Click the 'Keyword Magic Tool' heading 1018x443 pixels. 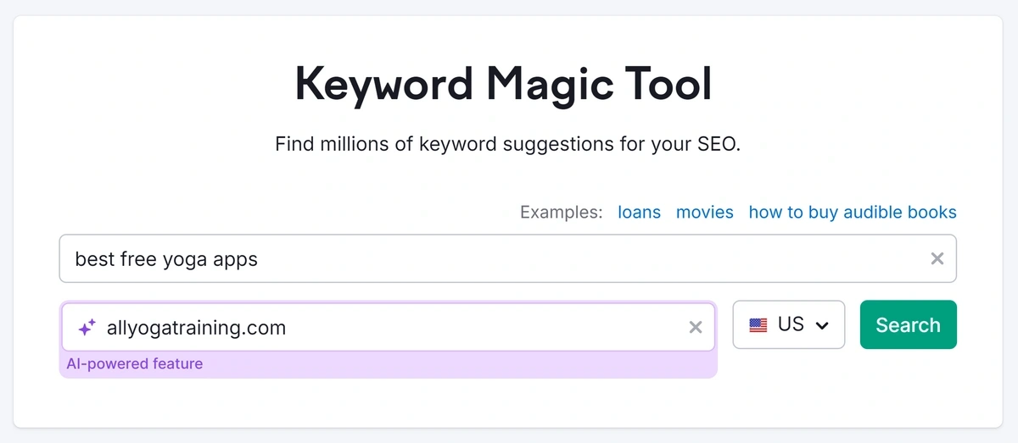[x=503, y=84]
